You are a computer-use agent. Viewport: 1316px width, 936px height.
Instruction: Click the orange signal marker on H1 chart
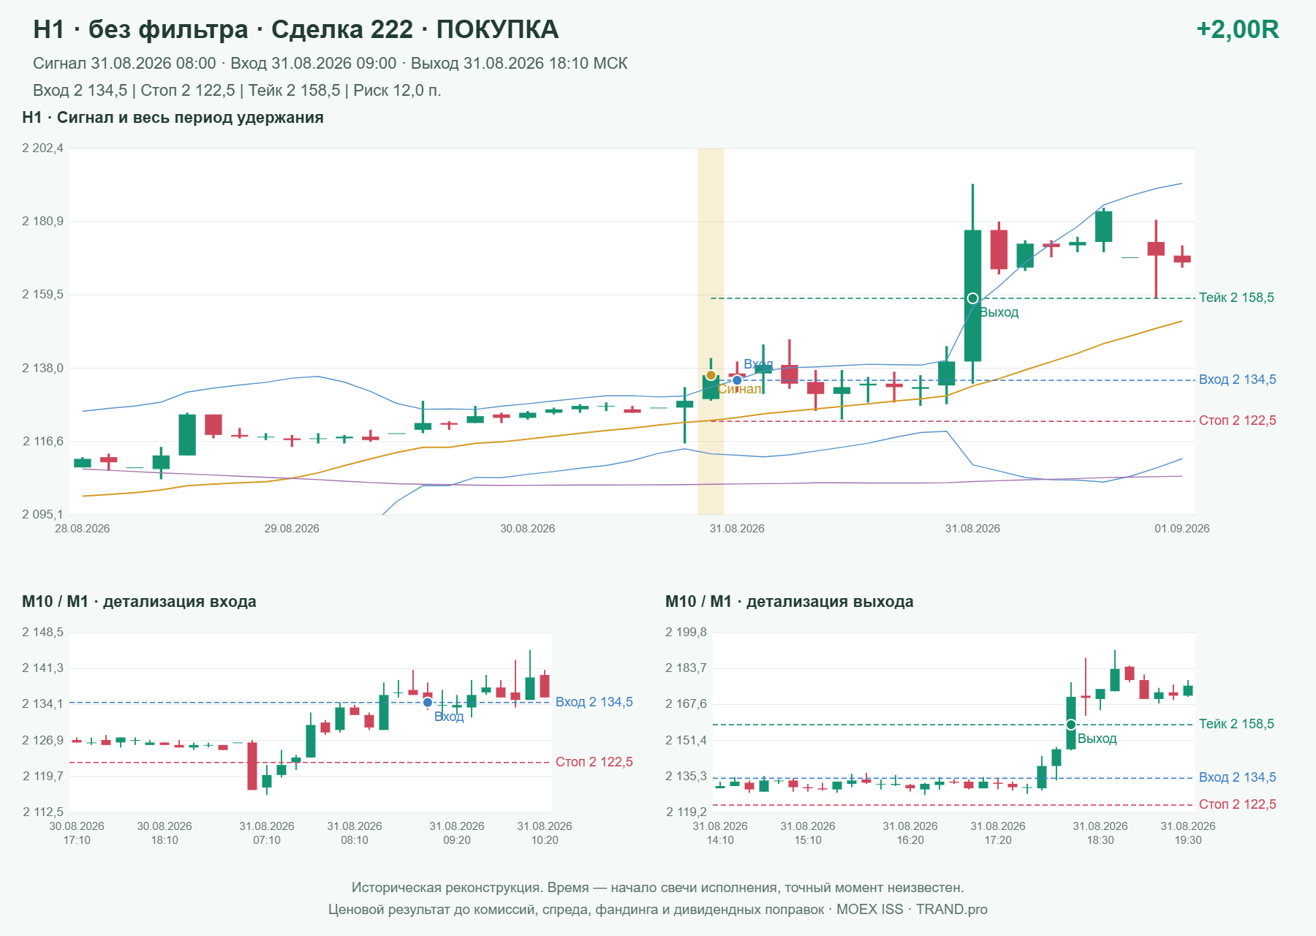711,375
